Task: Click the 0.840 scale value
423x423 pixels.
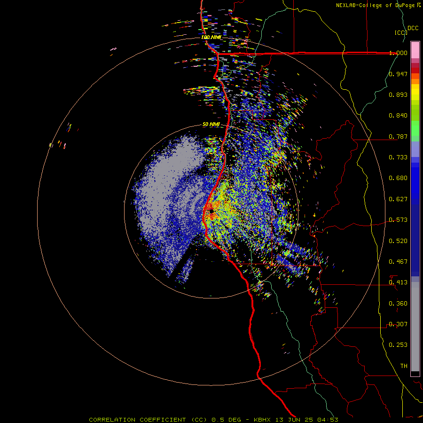Action: (398, 116)
